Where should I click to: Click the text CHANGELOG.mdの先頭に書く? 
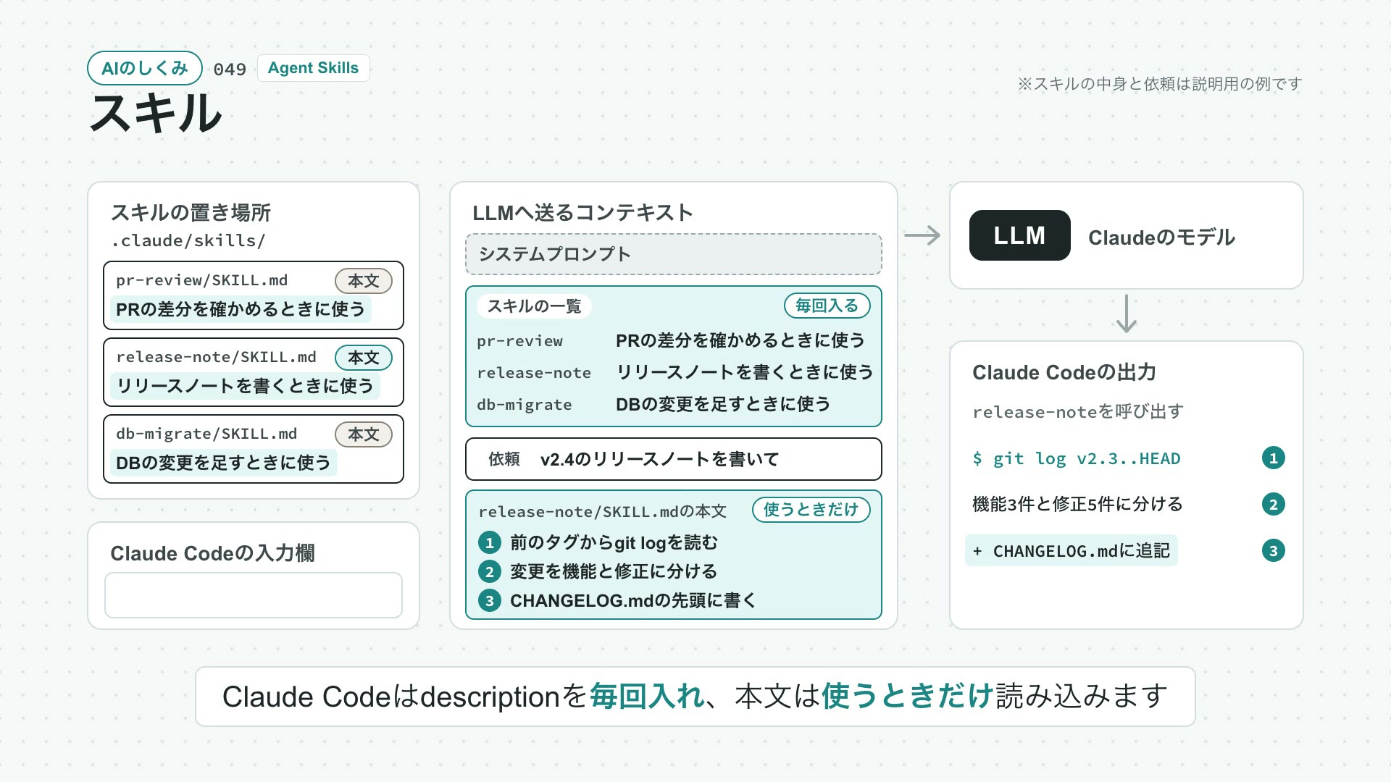(632, 600)
